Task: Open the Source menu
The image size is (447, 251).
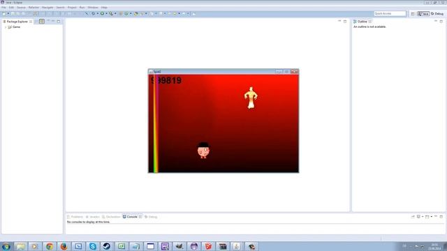Action: coord(21,8)
